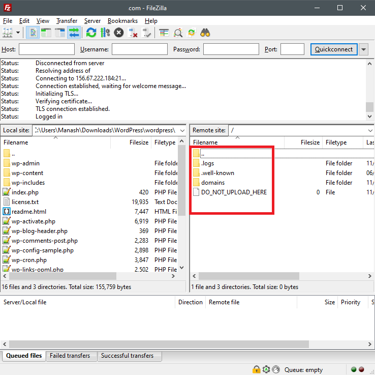The height and width of the screenshot is (375, 375).
Task: Toggle transfer queue display
Action: coord(74,33)
